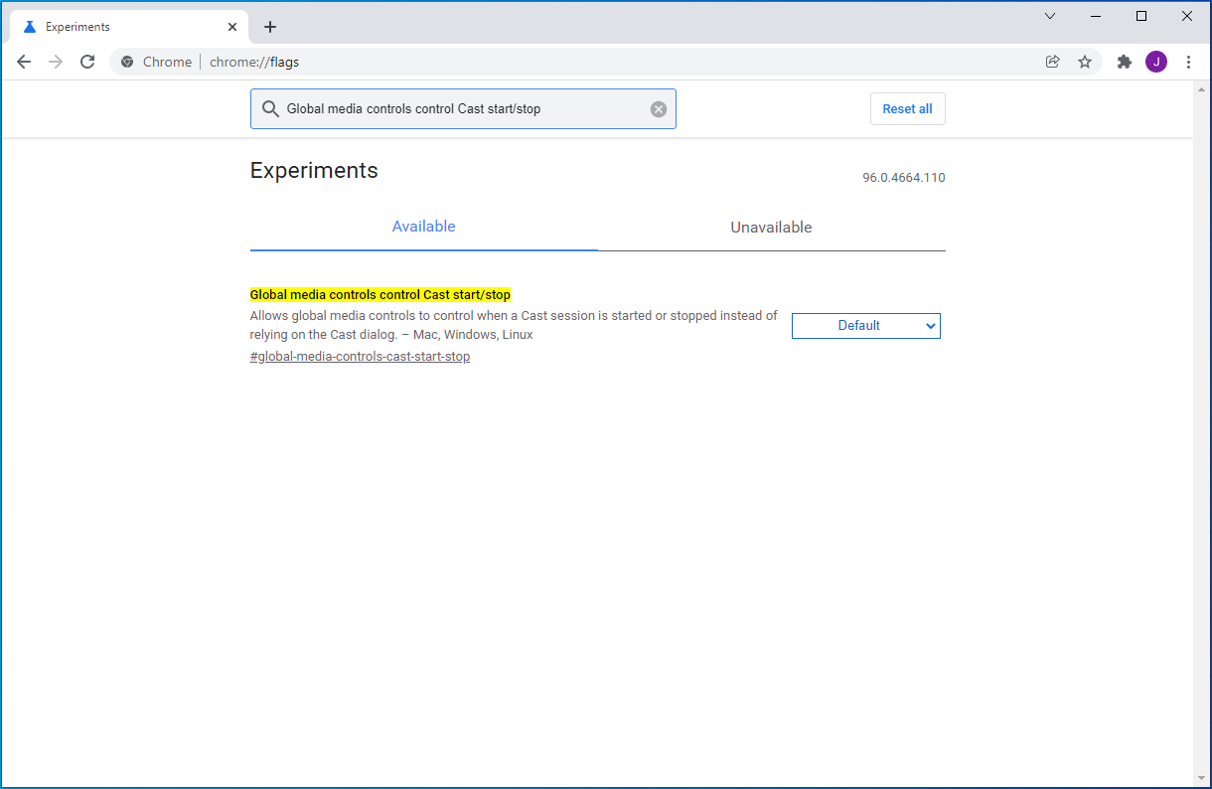Viewport: 1212px width, 789px height.
Task: Open a new tab with plus button
Action: coord(270,27)
